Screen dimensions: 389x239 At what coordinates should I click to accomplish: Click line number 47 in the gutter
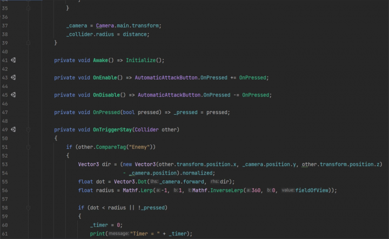(x=5, y=112)
